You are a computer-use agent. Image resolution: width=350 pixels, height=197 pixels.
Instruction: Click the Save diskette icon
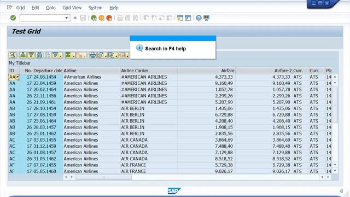pos(83,18)
